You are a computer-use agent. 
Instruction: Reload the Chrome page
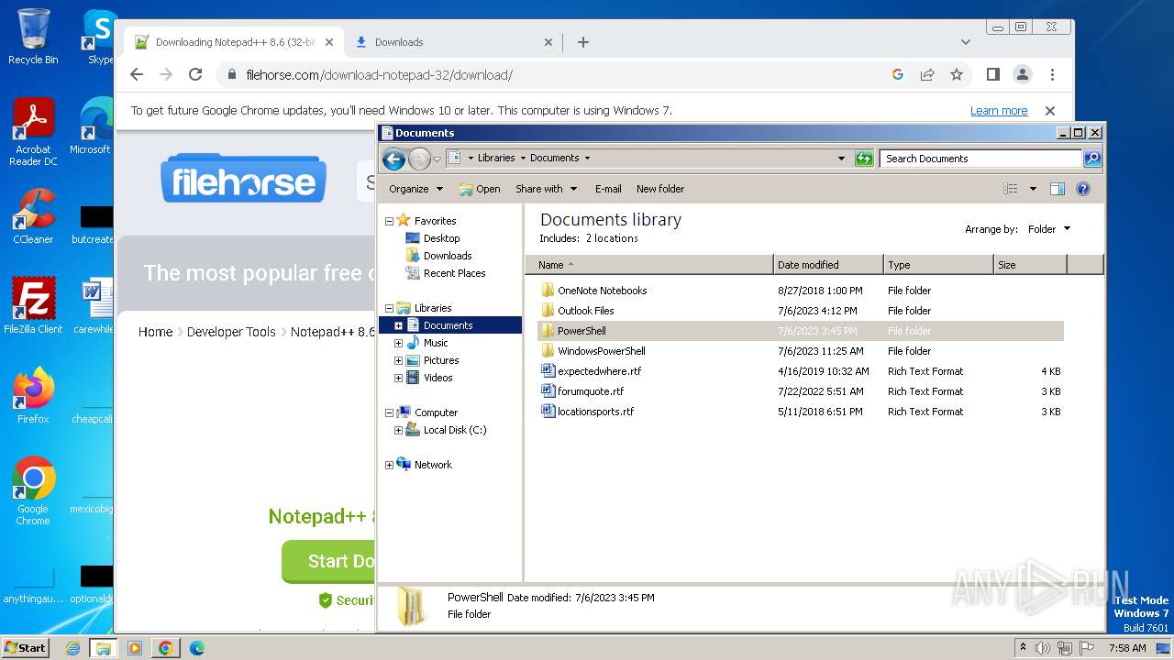point(194,75)
